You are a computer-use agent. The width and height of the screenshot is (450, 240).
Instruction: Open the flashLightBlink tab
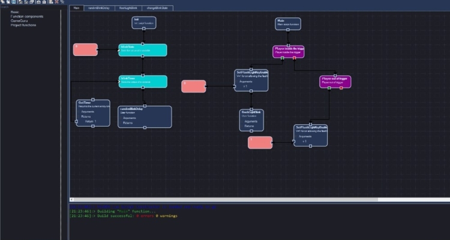128,8
